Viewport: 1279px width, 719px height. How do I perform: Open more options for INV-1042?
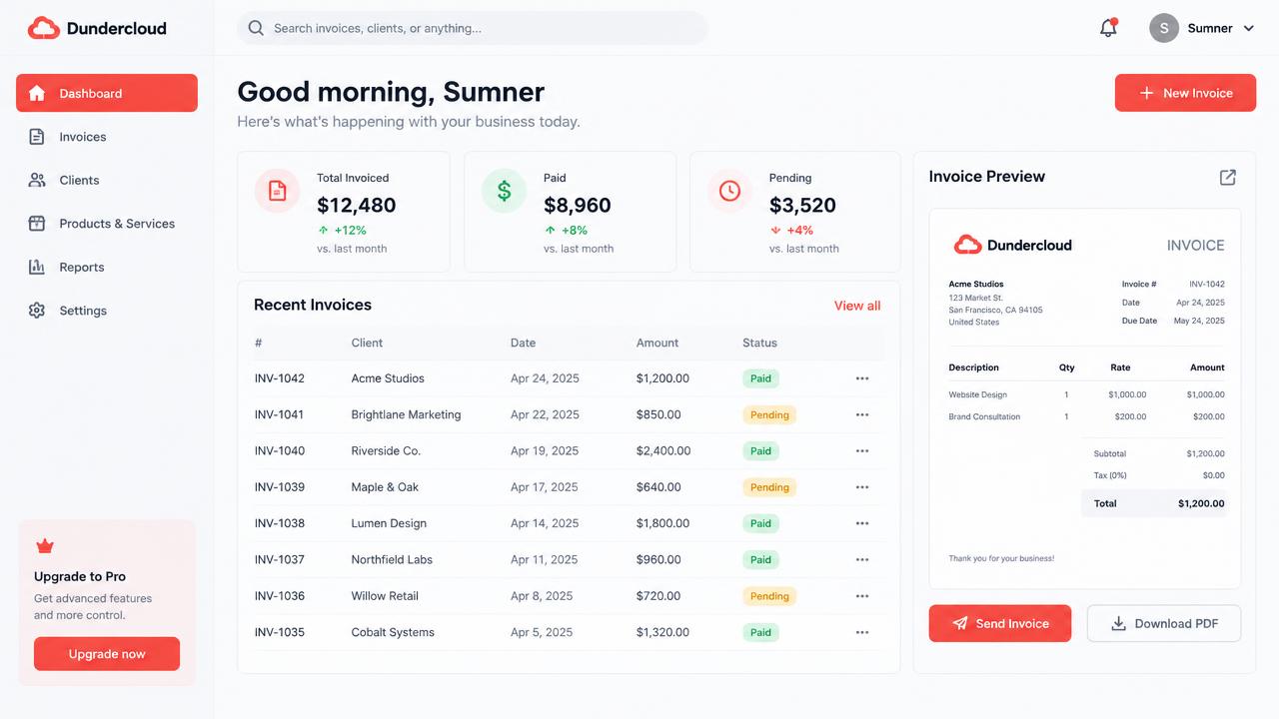point(862,378)
